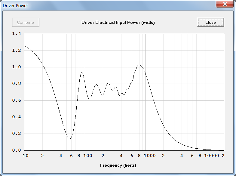Click the y-axis value 1.4
236x176 pixels.
(x=17, y=34)
